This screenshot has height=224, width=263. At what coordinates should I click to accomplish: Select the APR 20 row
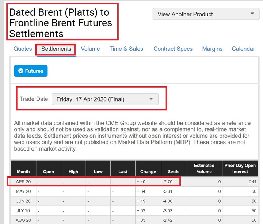pyautogui.click(x=134, y=182)
